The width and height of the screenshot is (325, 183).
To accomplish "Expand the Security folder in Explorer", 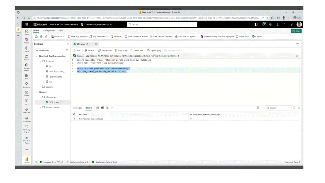I will 40,87.
